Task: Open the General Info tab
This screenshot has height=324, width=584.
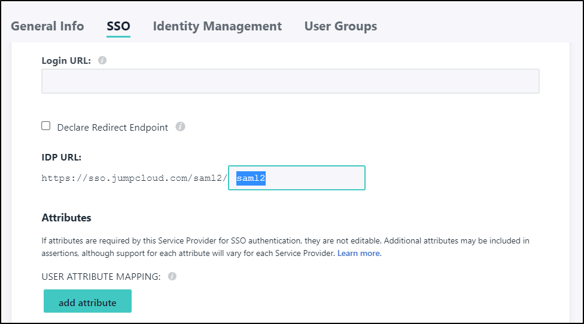Action: pos(47,26)
